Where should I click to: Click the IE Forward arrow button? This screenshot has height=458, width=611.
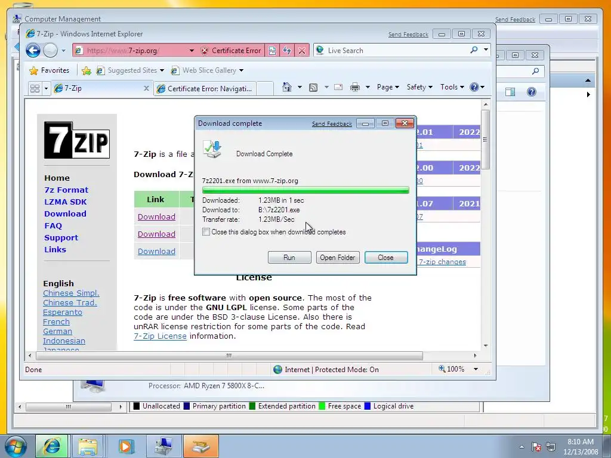click(50, 50)
